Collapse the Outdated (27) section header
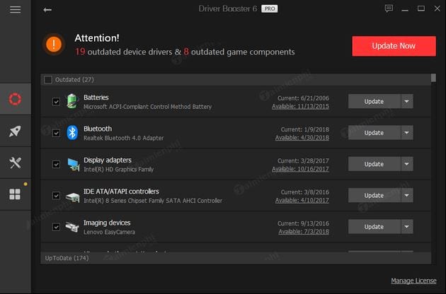The image size is (446, 294). 236,80
